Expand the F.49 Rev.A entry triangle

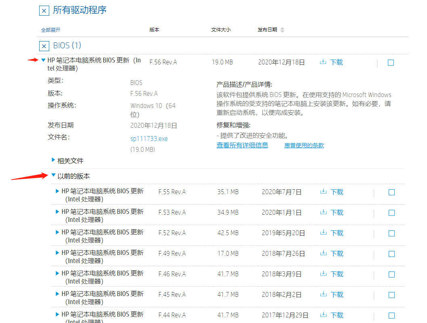click(57, 253)
